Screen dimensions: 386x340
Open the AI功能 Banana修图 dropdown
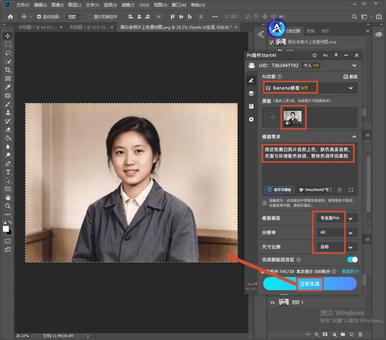coord(311,88)
